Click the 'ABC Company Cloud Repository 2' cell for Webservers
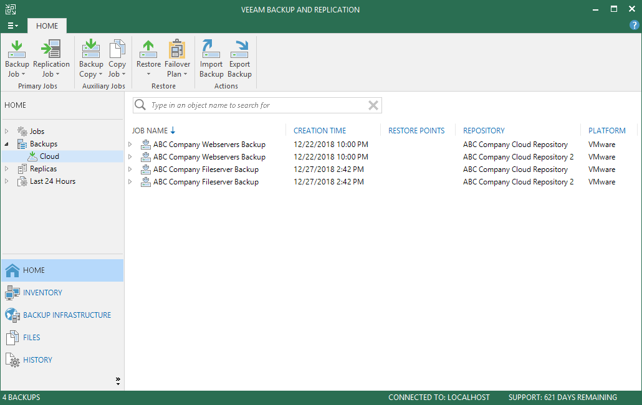The image size is (642, 405). coord(519,156)
